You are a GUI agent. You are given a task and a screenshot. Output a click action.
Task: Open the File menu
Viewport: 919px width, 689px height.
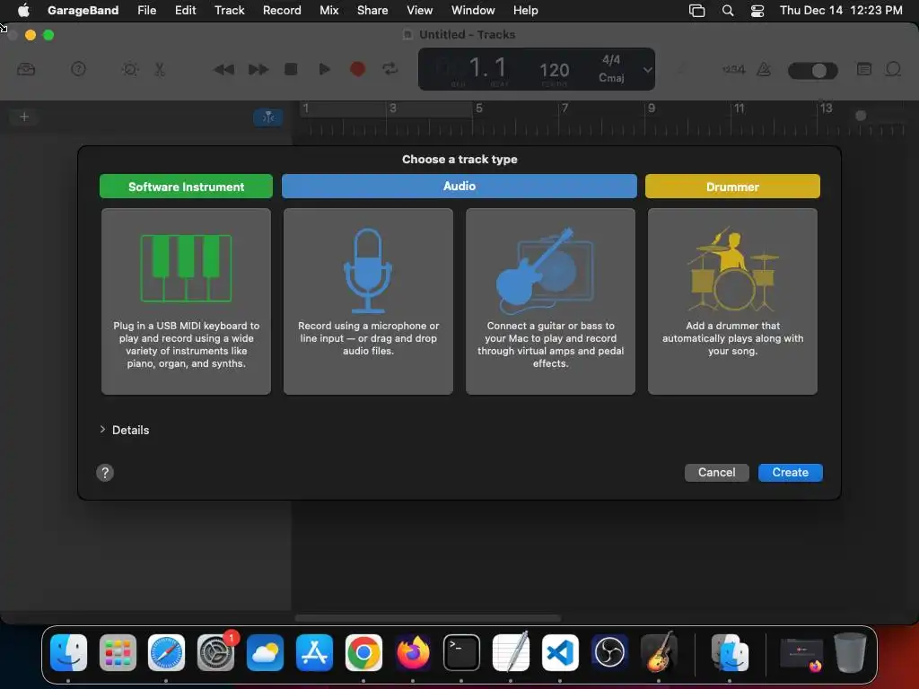(x=146, y=10)
